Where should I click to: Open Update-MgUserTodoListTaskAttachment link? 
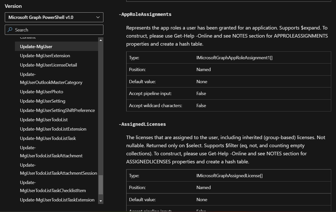point(51,152)
